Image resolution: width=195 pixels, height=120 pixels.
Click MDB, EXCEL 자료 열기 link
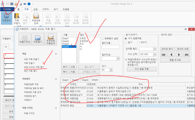(x=34, y=67)
